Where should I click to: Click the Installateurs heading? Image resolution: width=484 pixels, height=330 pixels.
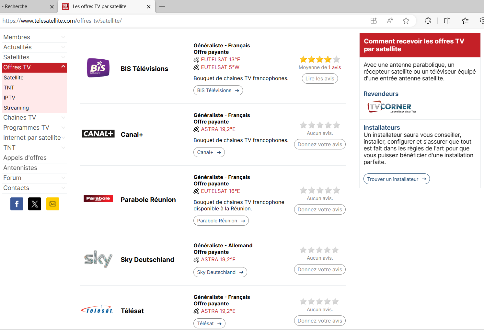click(382, 128)
